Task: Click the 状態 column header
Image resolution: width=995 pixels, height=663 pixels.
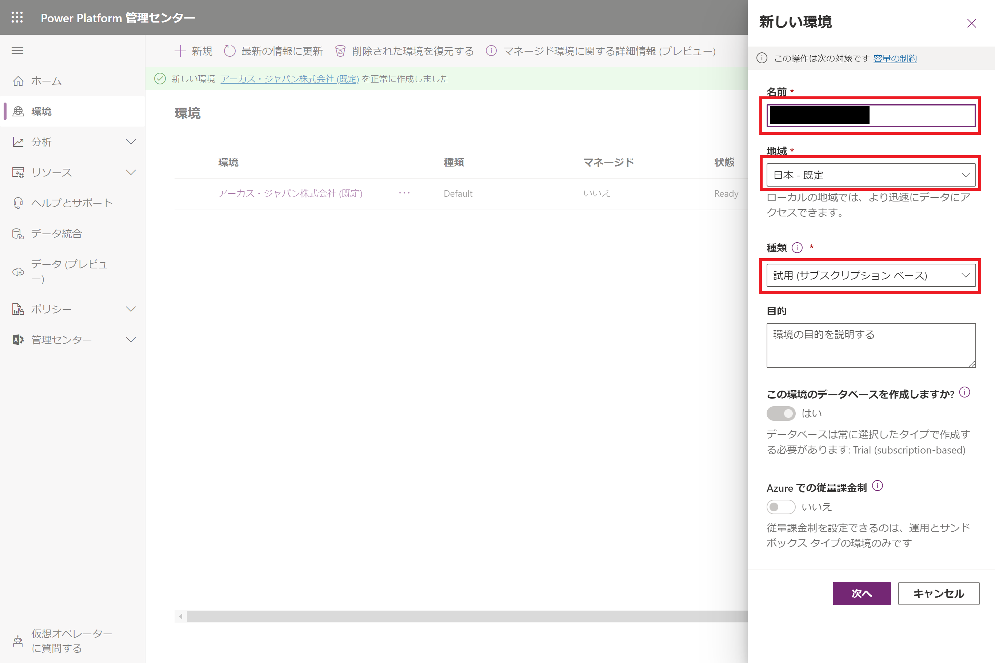Action: point(724,162)
